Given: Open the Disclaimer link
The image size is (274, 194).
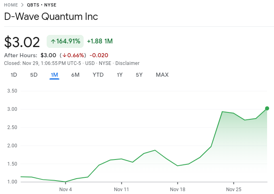Looking at the screenshot, I should [127, 63].
